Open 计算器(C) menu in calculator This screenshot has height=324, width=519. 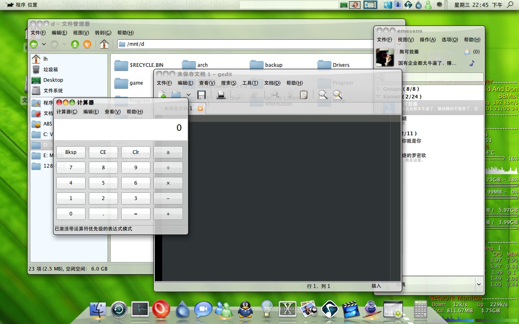(x=67, y=112)
